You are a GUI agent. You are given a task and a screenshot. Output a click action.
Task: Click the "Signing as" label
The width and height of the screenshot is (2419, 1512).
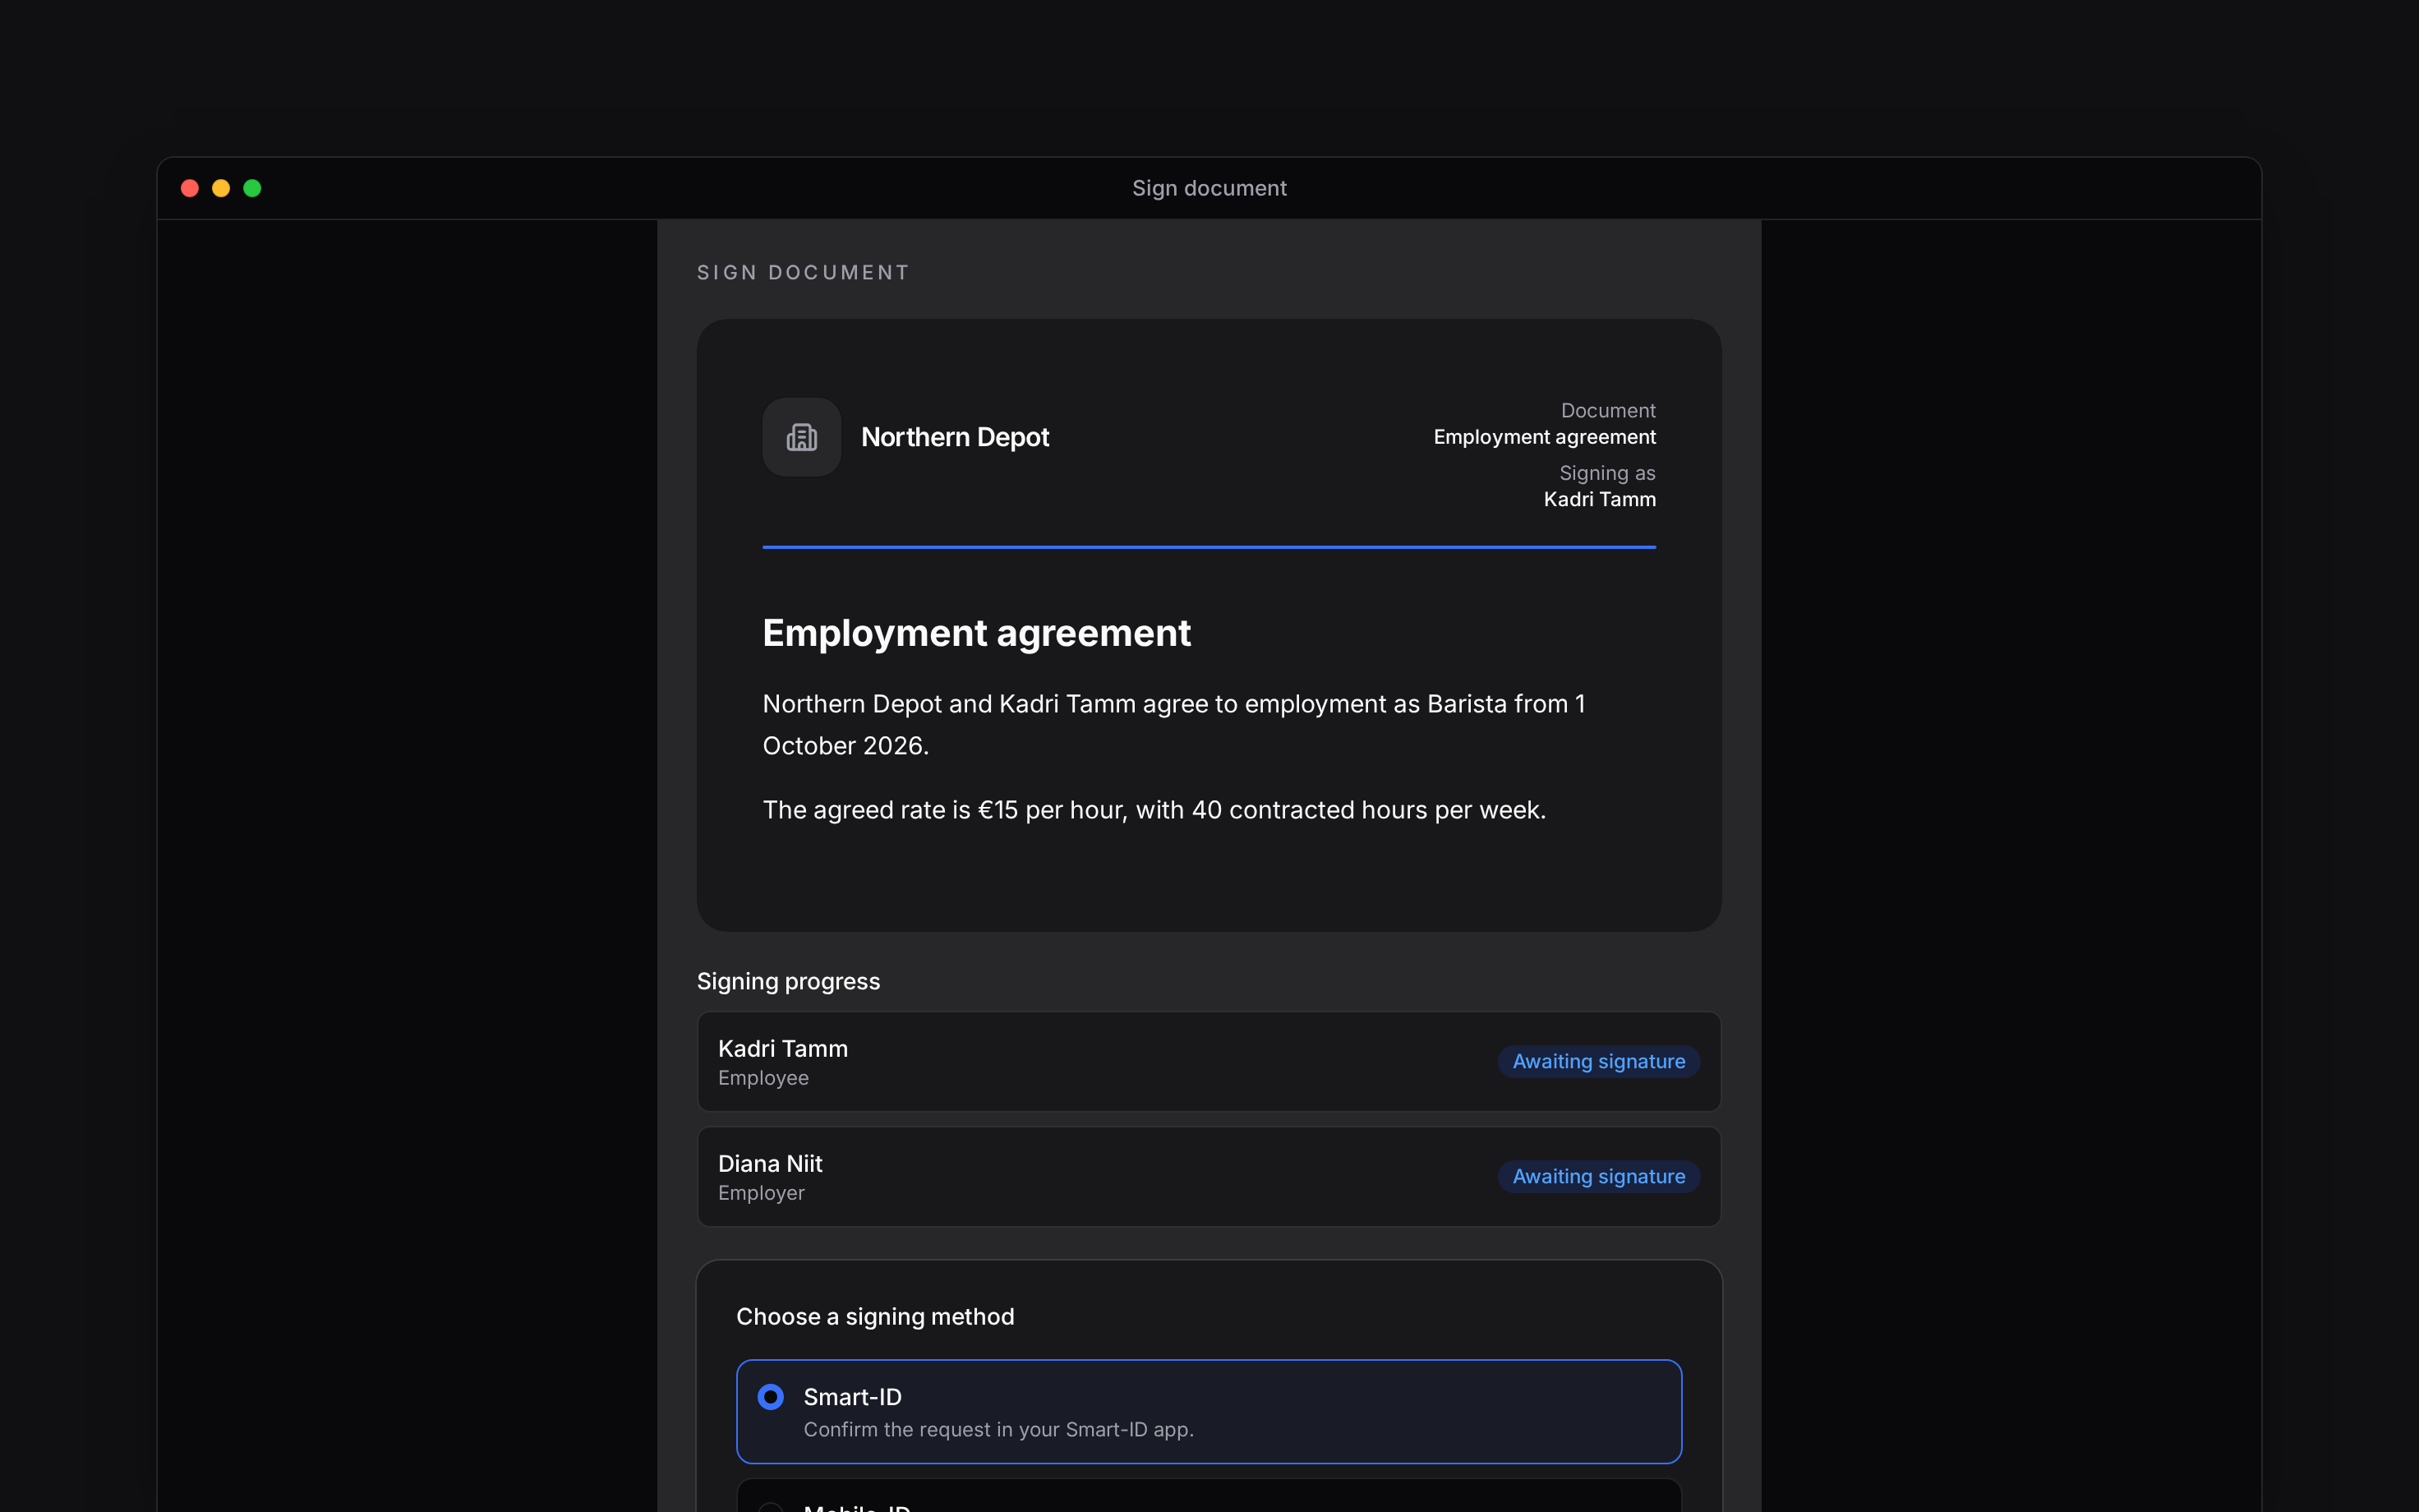[1607, 473]
